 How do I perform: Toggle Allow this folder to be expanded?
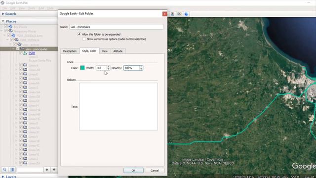pos(79,34)
